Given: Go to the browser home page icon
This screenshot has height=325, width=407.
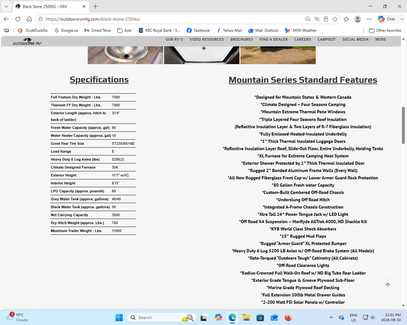Looking at the screenshot, I should (x=29, y=19).
